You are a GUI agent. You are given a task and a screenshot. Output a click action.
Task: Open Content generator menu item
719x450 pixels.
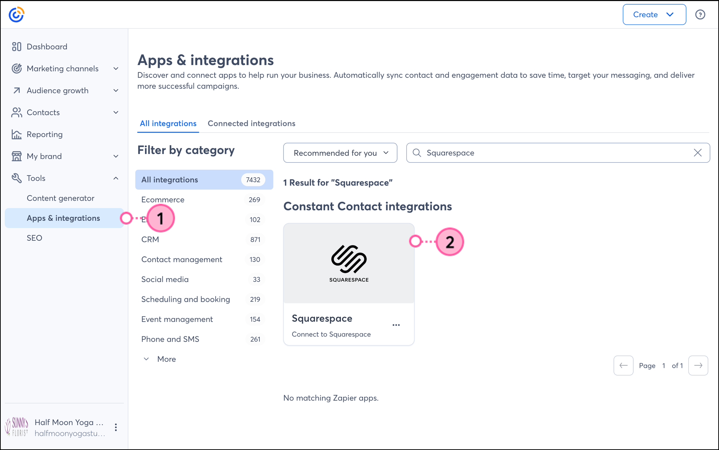(61, 198)
